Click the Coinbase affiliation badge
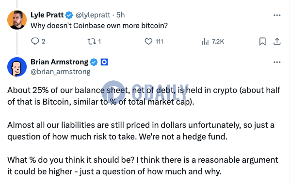Viewport: 290px width, 185px height. coord(104,62)
